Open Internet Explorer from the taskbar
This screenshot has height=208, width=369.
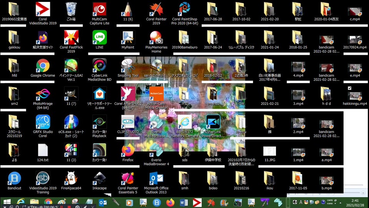(x=21, y=202)
